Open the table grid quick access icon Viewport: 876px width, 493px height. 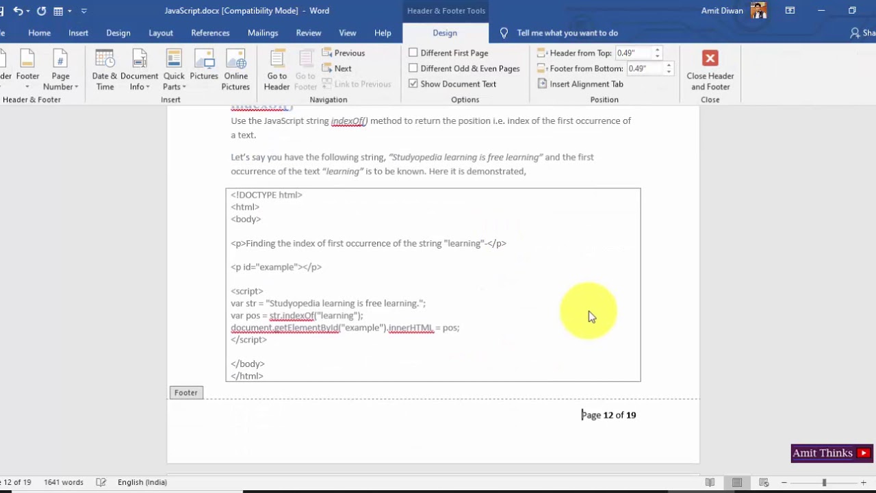coord(59,11)
